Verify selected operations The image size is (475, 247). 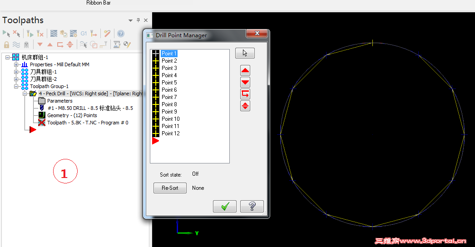pos(63,33)
